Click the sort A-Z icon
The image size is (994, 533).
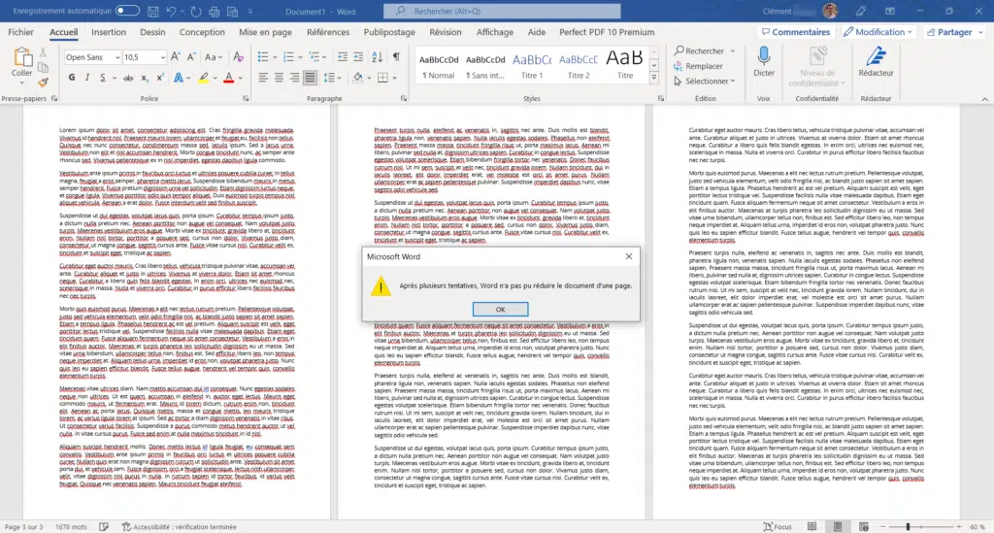[x=378, y=57]
